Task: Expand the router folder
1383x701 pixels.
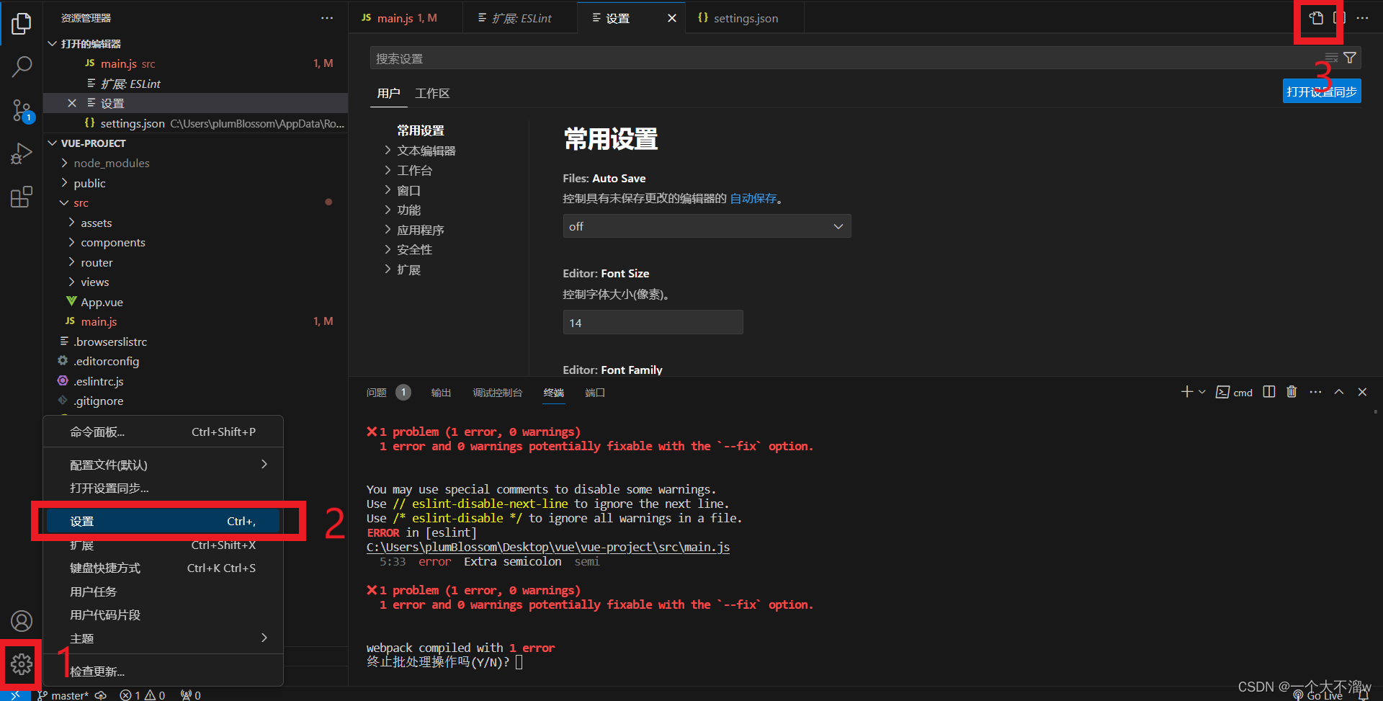Action: click(196, 262)
